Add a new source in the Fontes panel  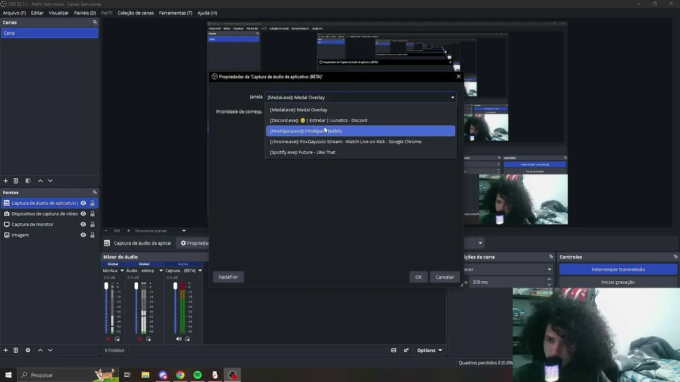(x=6, y=350)
